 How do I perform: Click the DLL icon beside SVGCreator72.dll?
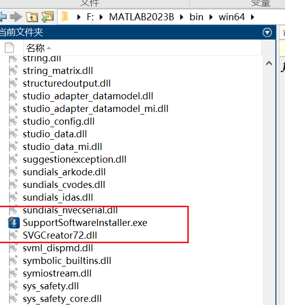tap(13, 235)
